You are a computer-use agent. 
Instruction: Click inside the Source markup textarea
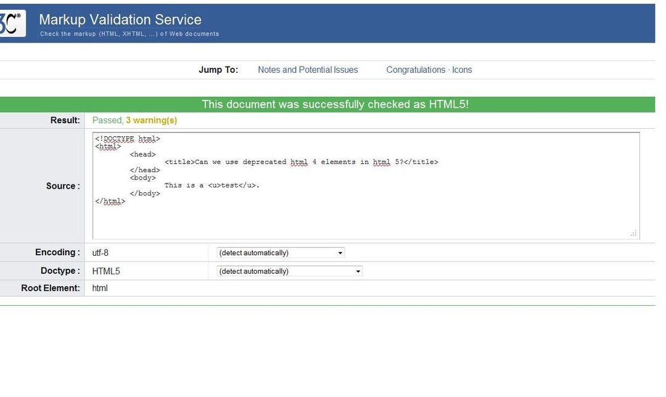366,186
